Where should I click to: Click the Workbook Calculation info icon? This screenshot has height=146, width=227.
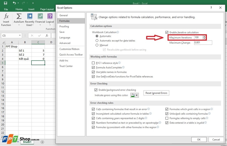click(118, 32)
